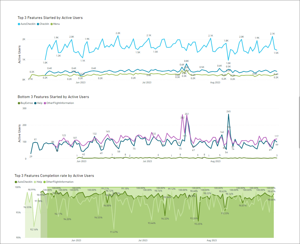Select CheckIn legend item in top chart
Image resolution: width=300 pixels, height=244 pixels.
click(44, 24)
